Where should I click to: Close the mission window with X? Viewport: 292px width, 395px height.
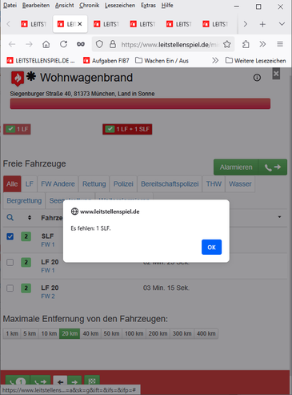tap(276, 74)
